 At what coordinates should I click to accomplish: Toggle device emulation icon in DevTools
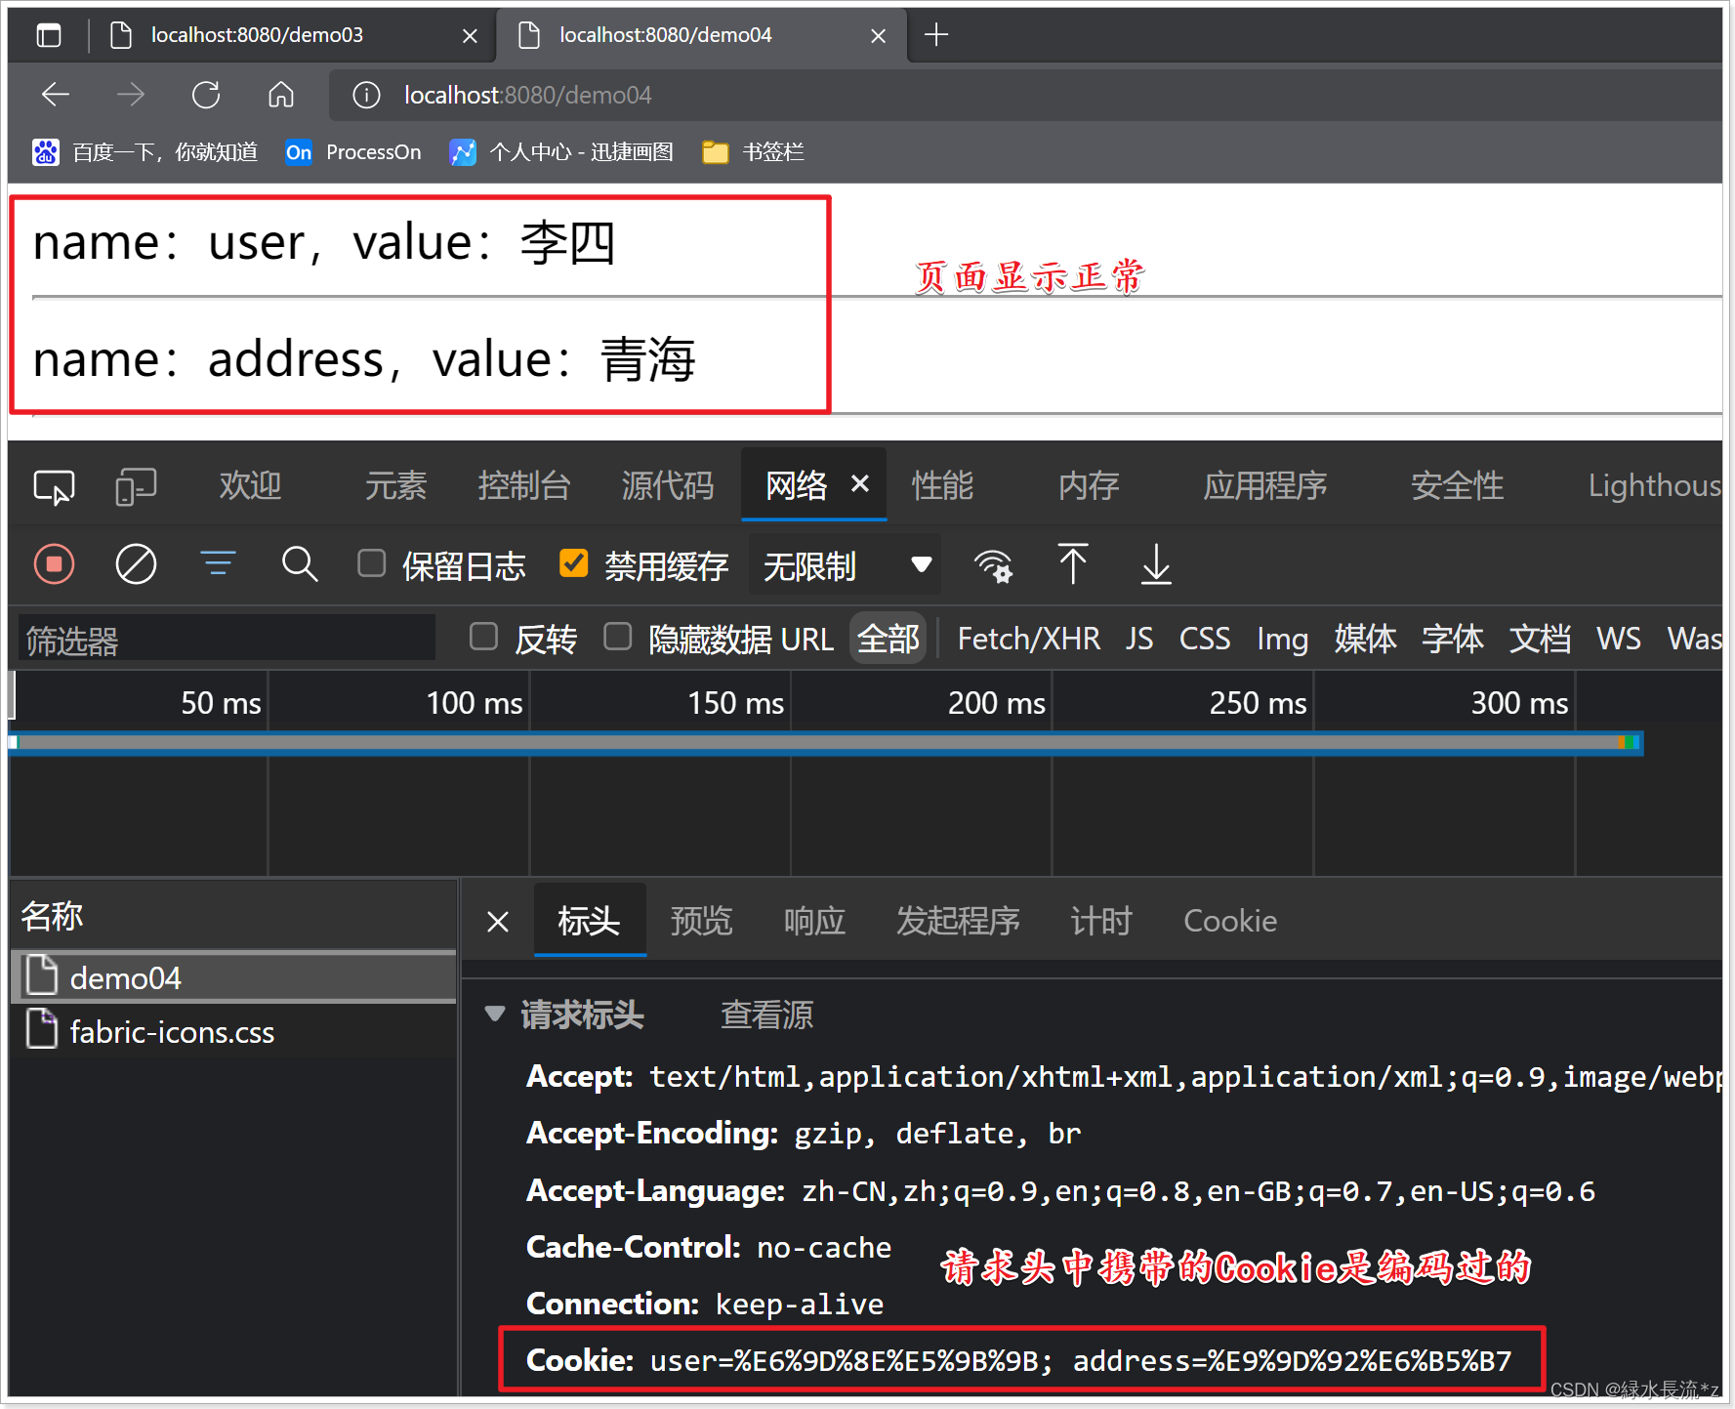[x=136, y=486]
